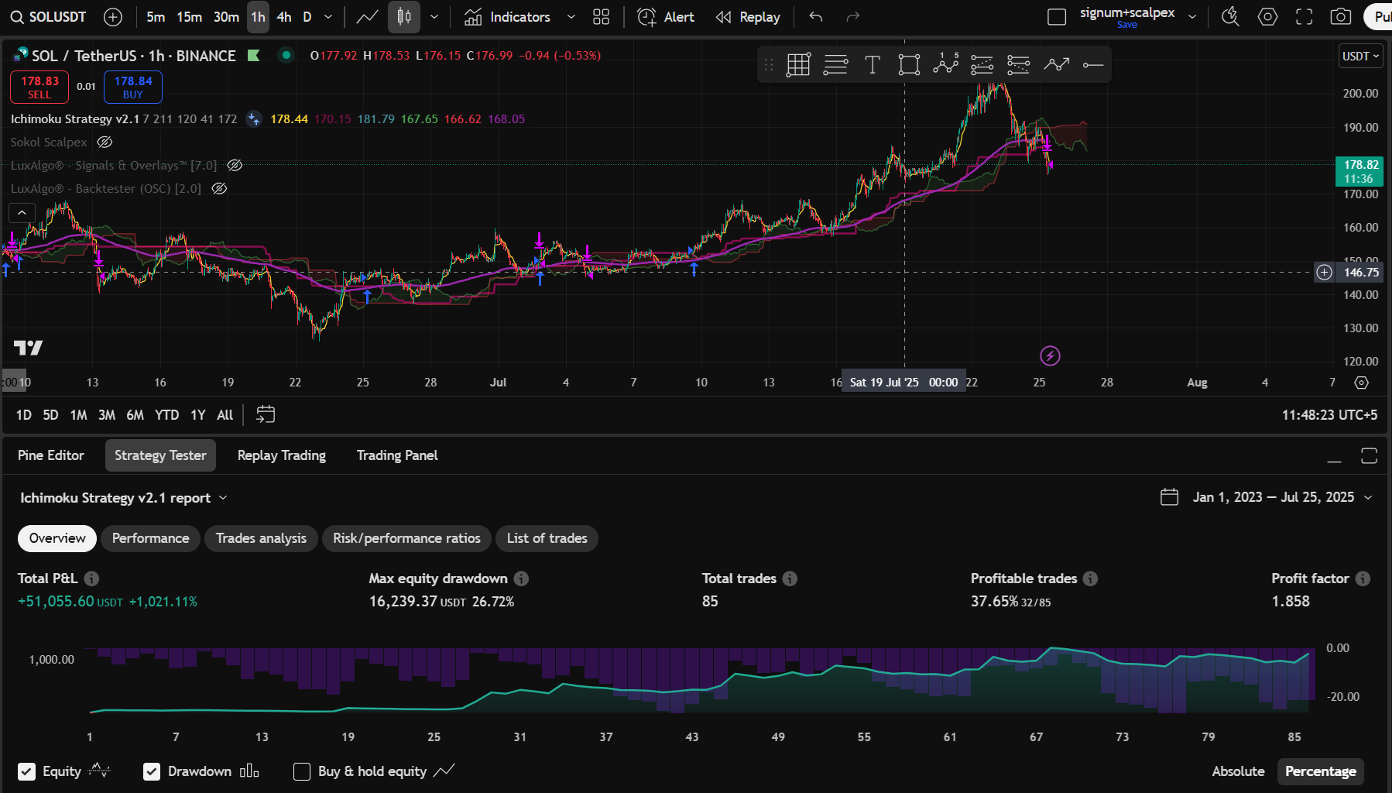Expand the chart type dropdown arrow
Viewport: 1392px width, 793px height.
(434, 17)
